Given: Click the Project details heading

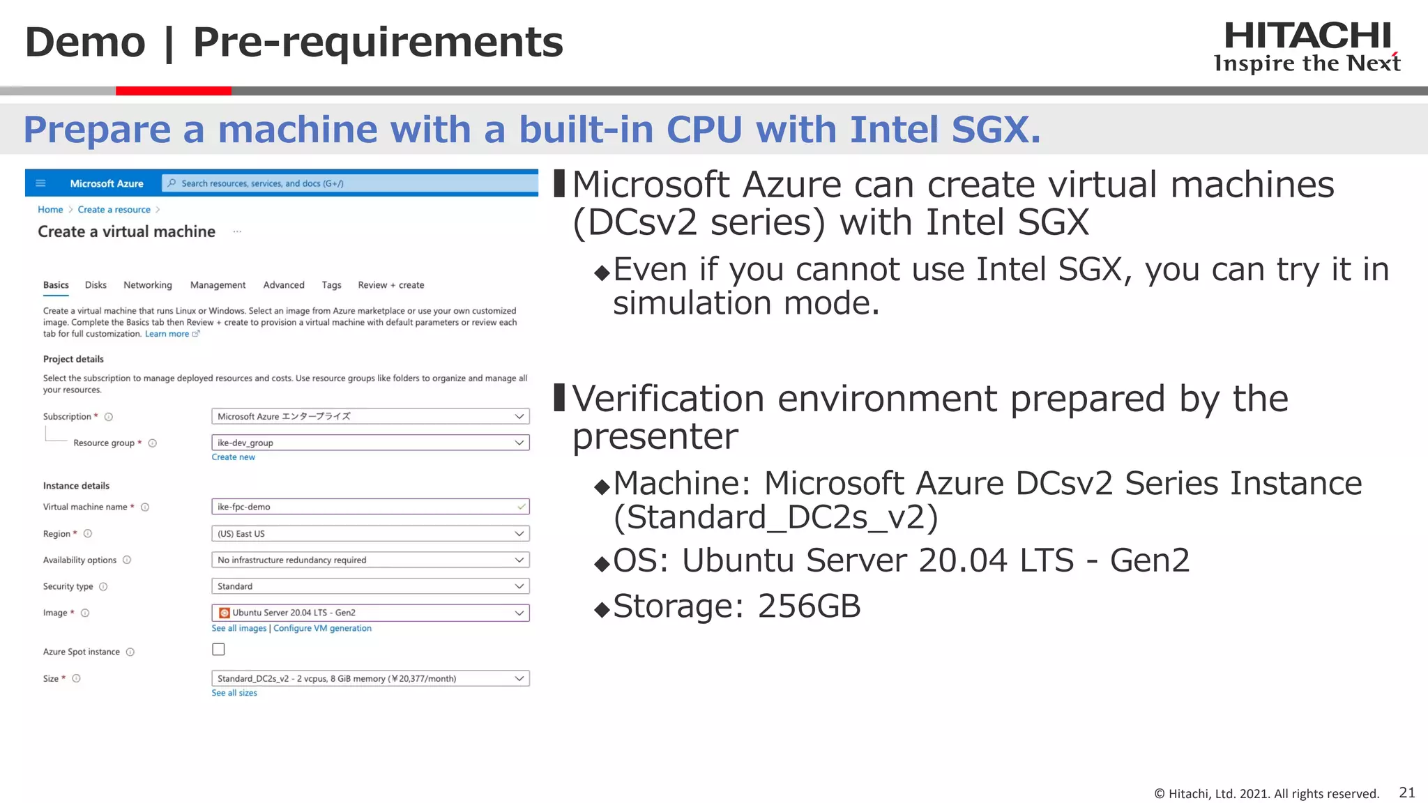Looking at the screenshot, I should pos(73,359).
